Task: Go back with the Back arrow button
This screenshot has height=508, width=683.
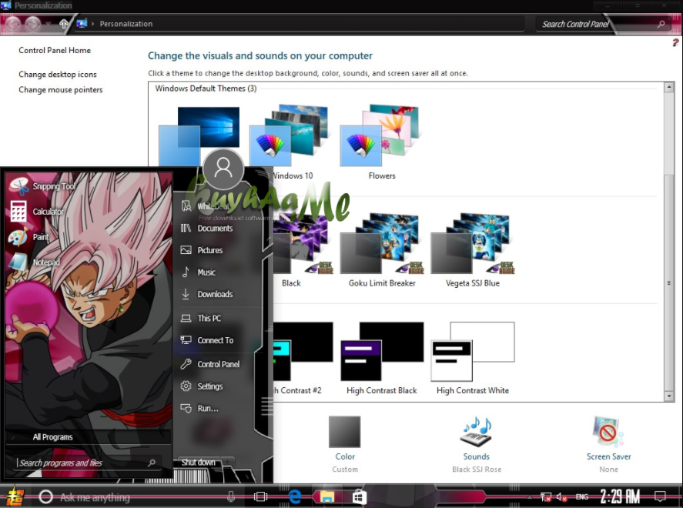Action: (13, 24)
